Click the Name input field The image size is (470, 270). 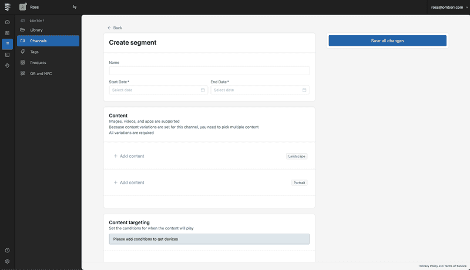[209, 70]
